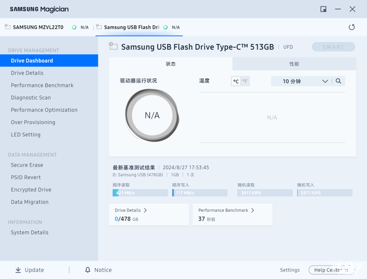Open Performance Benchmark card chevron
367x279 pixels.
tap(253, 210)
